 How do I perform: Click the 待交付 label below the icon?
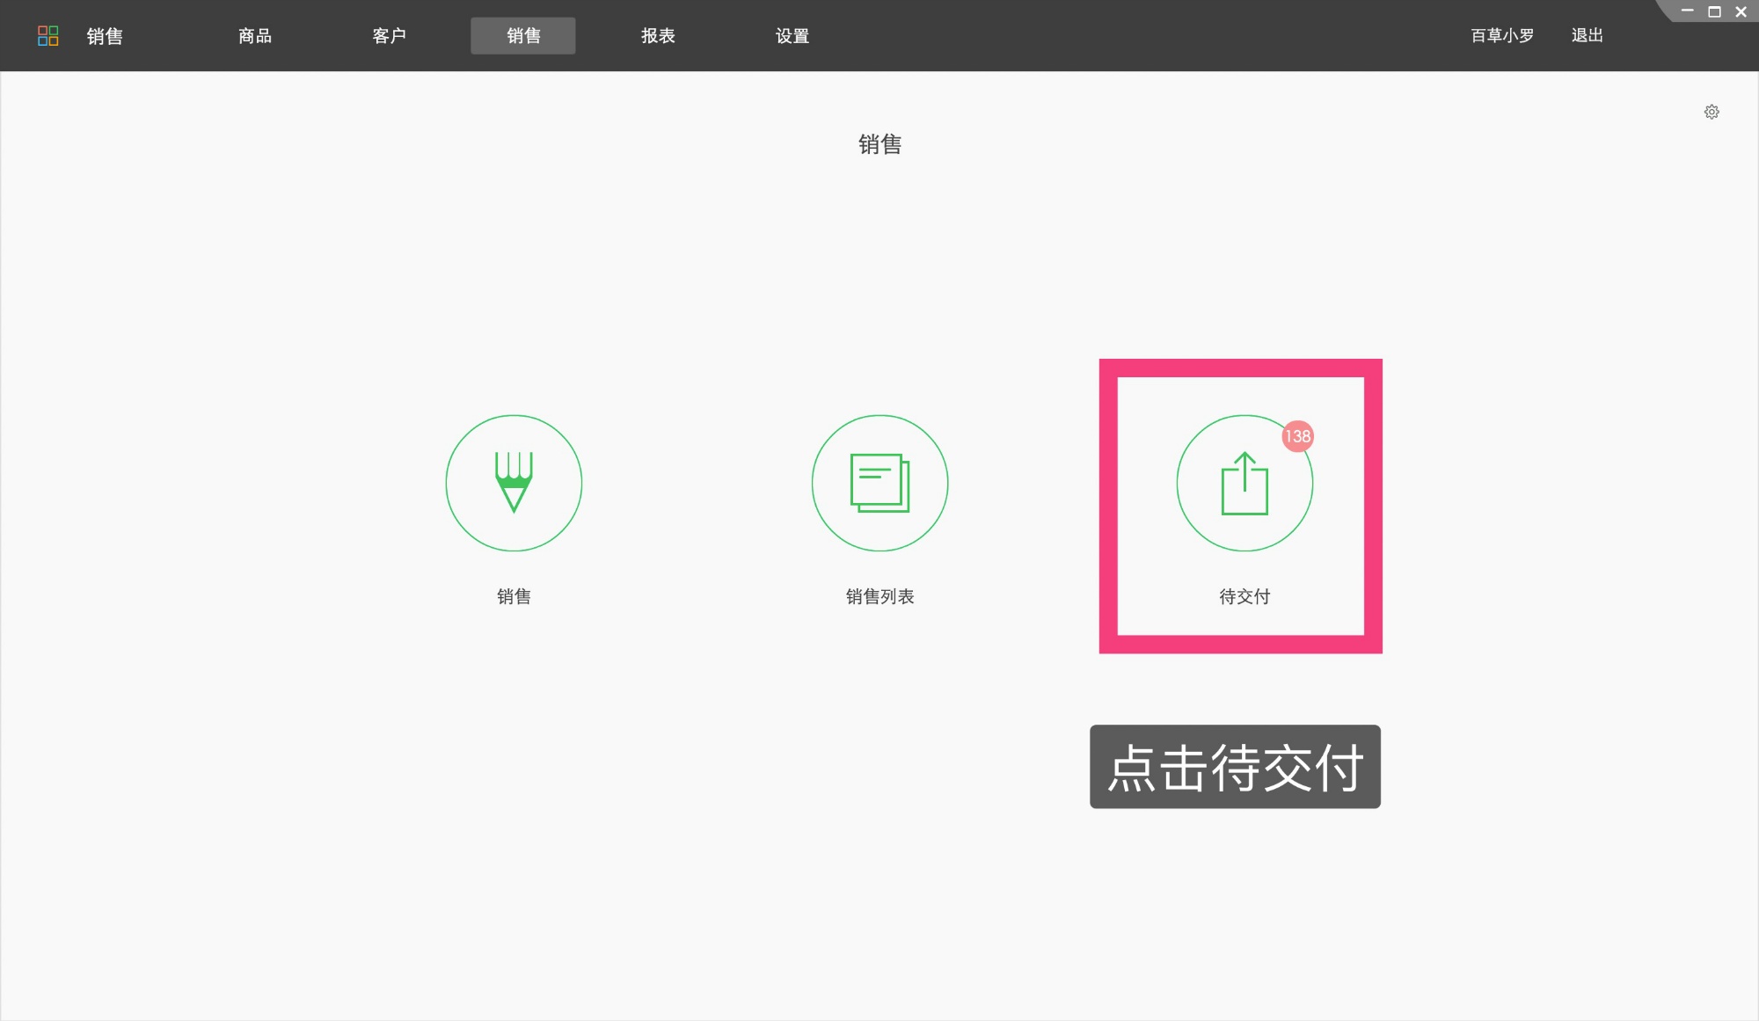coord(1244,597)
